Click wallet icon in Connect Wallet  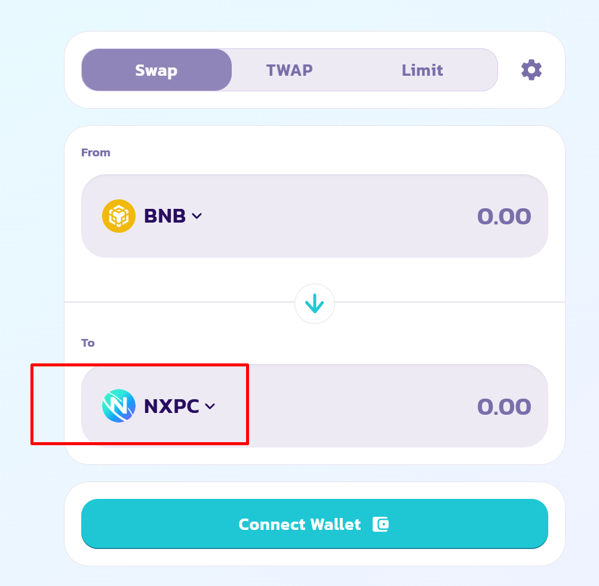[380, 524]
